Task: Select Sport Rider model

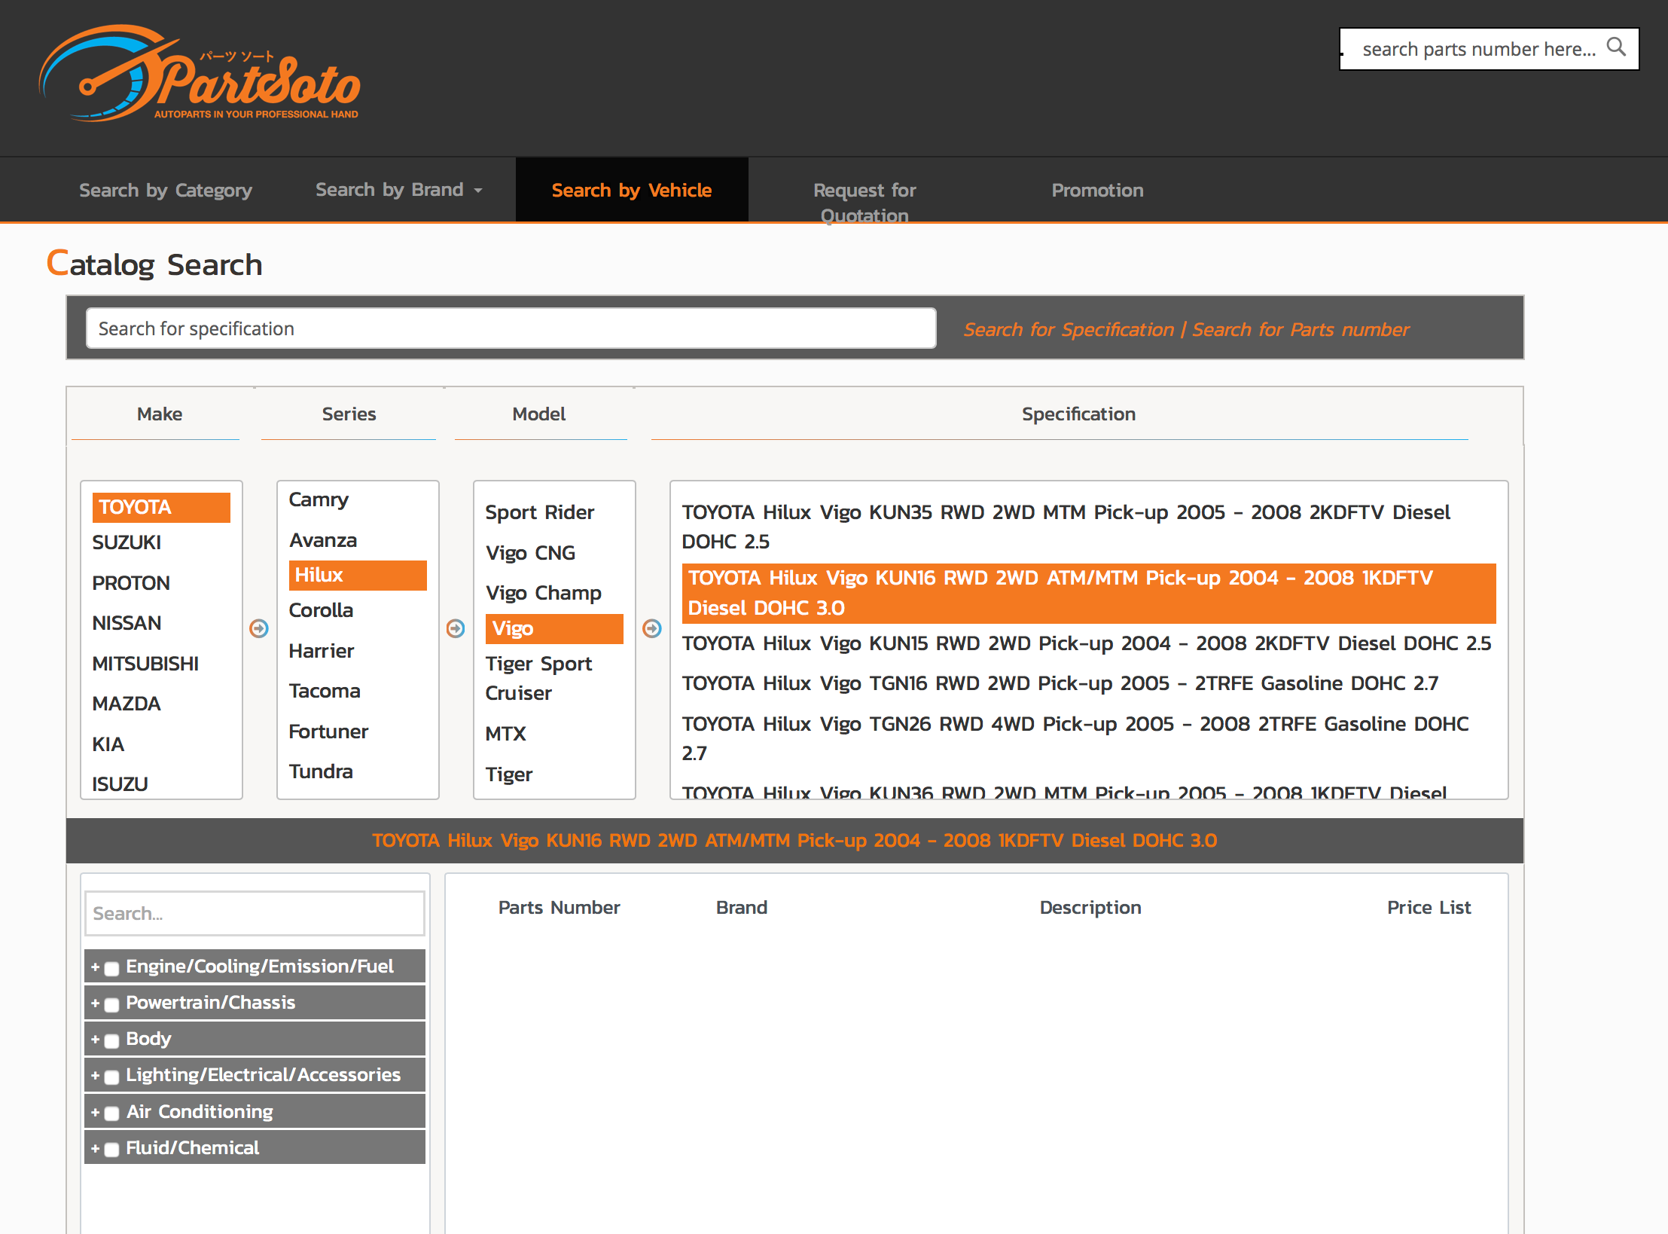Action: pos(540,512)
